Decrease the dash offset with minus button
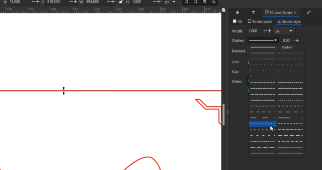This screenshot has height=170, width=322. coord(293,40)
